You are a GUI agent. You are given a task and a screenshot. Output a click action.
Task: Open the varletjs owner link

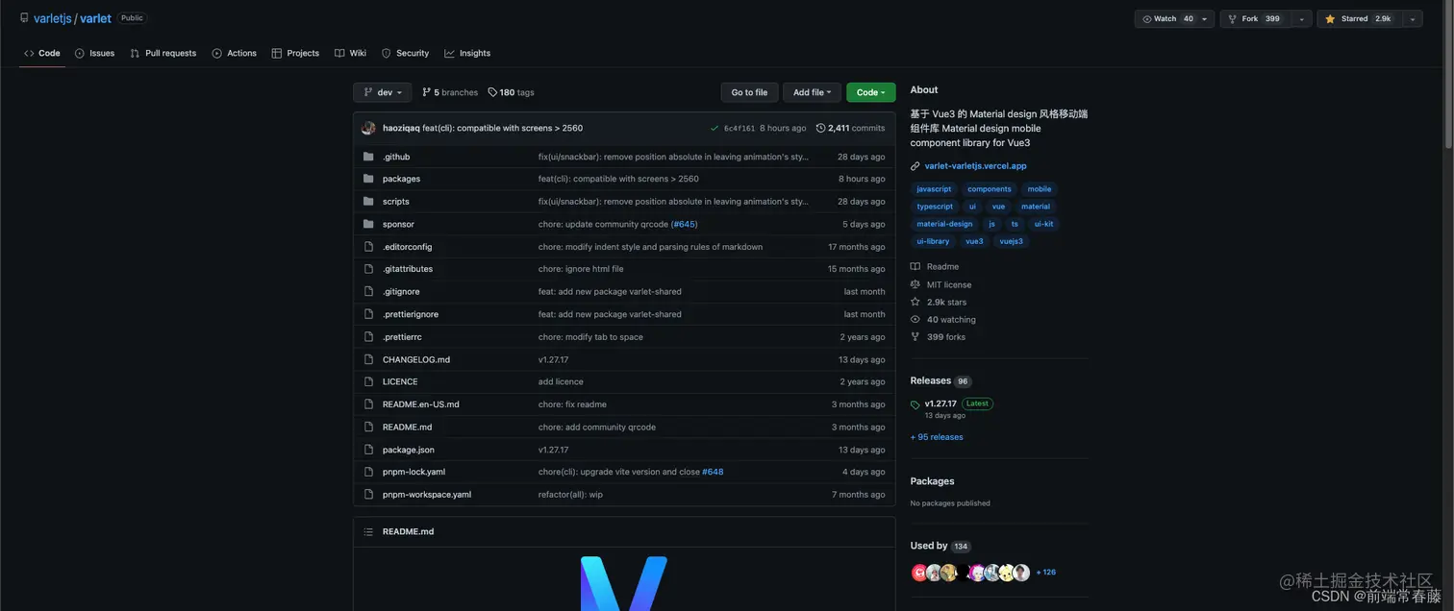[52, 18]
